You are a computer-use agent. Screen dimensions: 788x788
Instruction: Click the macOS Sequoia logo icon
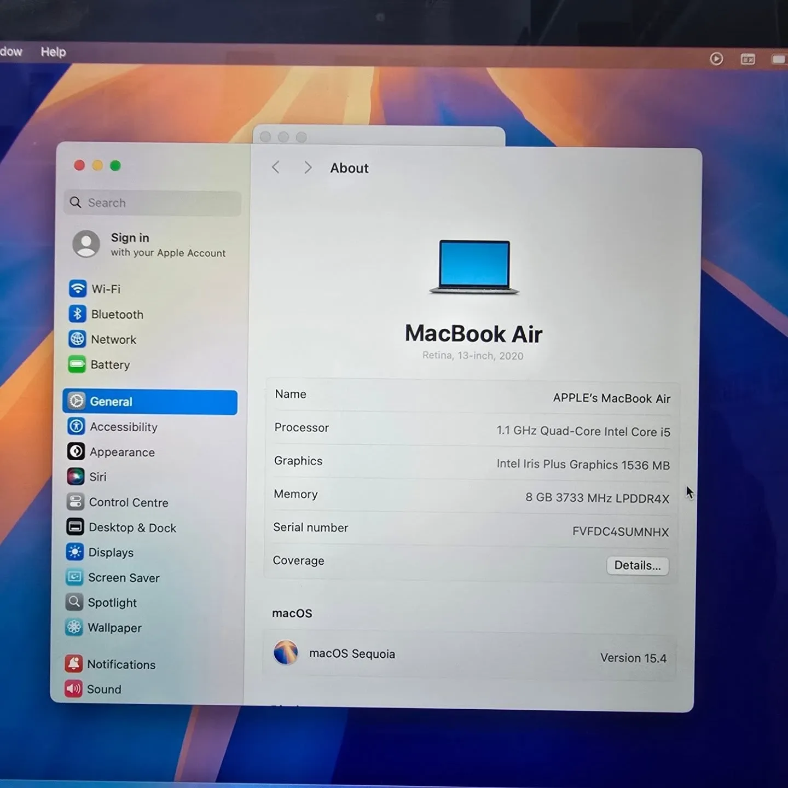[286, 652]
